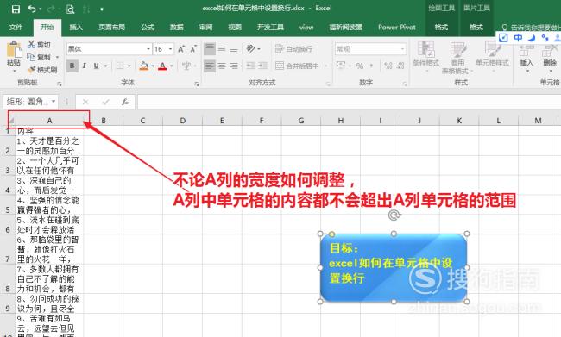This screenshot has height=337, width=561.
Task: Expand the Name Box dropdown arrow
Action: click(x=54, y=102)
